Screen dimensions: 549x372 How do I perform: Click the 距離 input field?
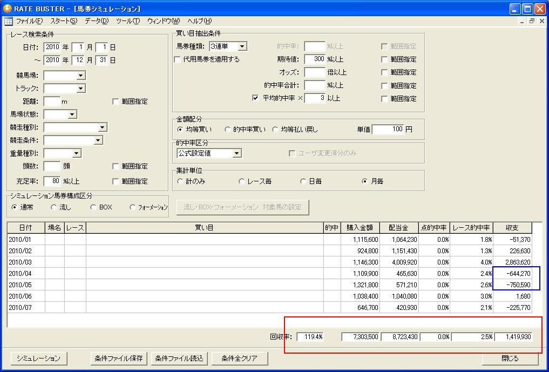pyautogui.click(x=52, y=102)
